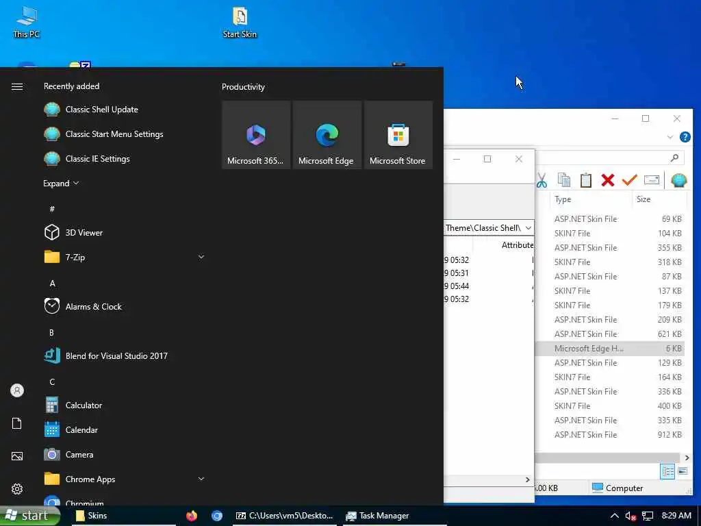Switch to 7-Zip C:\Users\vm5\Deskto... window
This screenshot has height=526, width=701.
coord(285,516)
